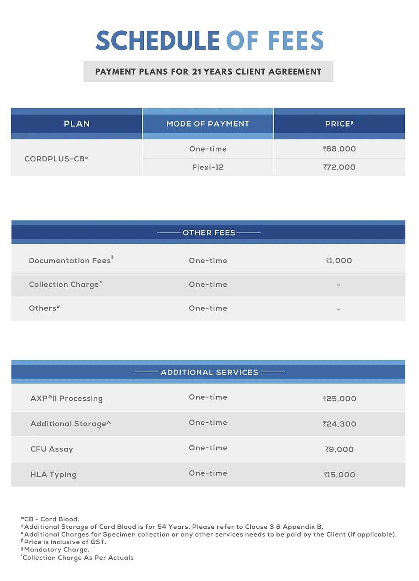Click the MODE OF PAYMENT column header
The height and width of the screenshot is (581, 419).
[208, 124]
